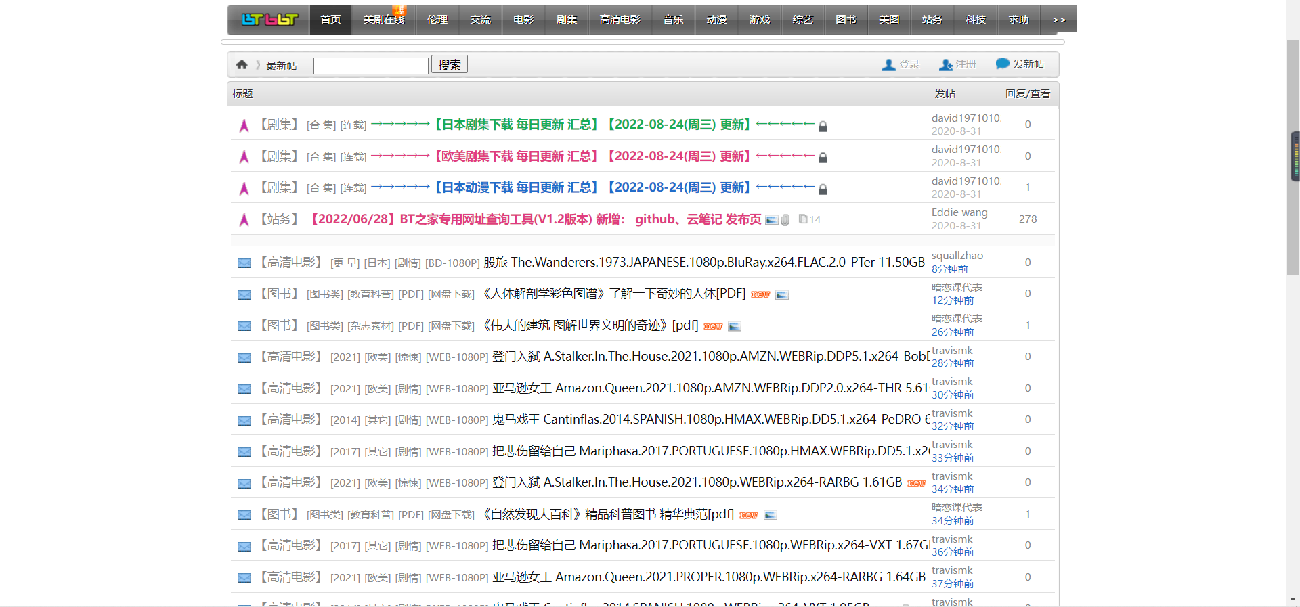This screenshot has height=607, width=1300.
Task: Open the 音乐 navigation tab
Action: 673,20
